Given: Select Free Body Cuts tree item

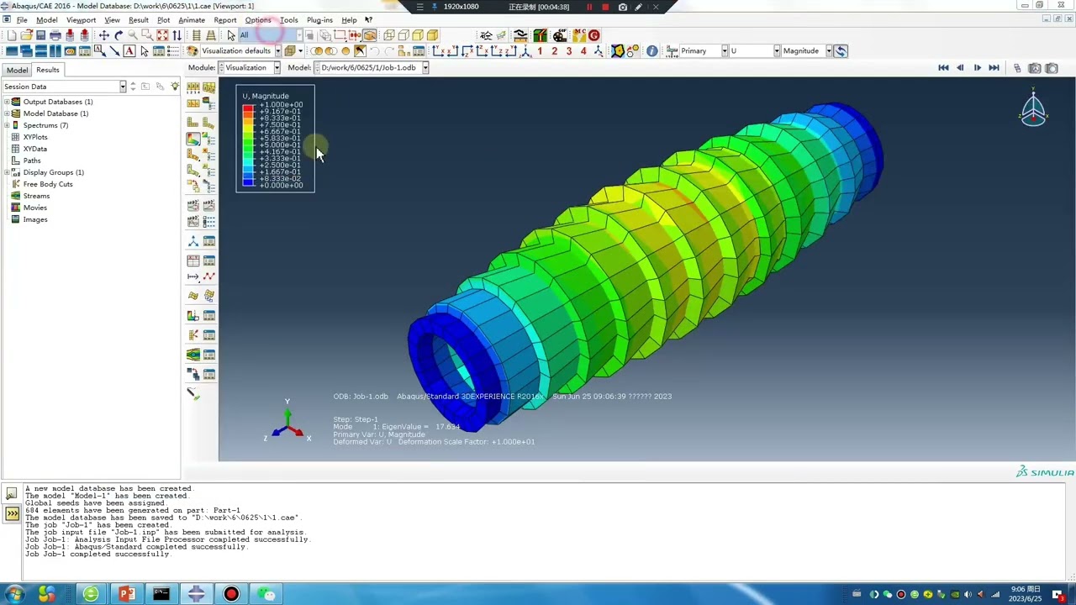Looking at the screenshot, I should click(x=48, y=184).
